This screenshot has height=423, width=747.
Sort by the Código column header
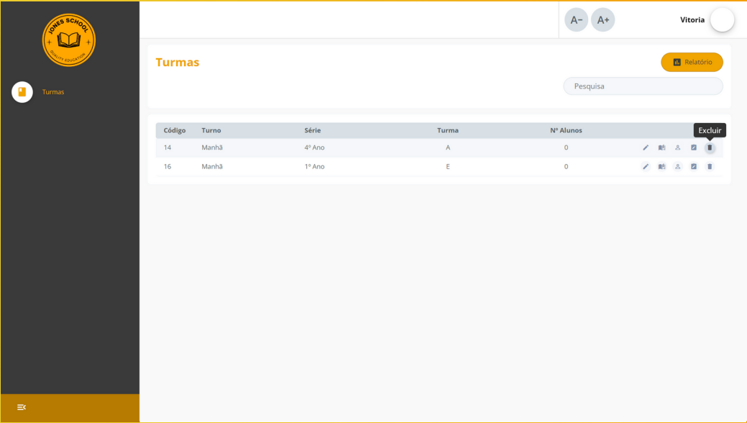[x=175, y=130]
